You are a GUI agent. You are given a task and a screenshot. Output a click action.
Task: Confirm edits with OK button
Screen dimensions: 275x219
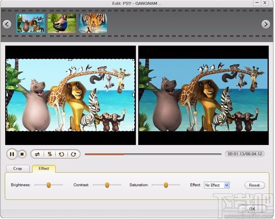[252, 209]
